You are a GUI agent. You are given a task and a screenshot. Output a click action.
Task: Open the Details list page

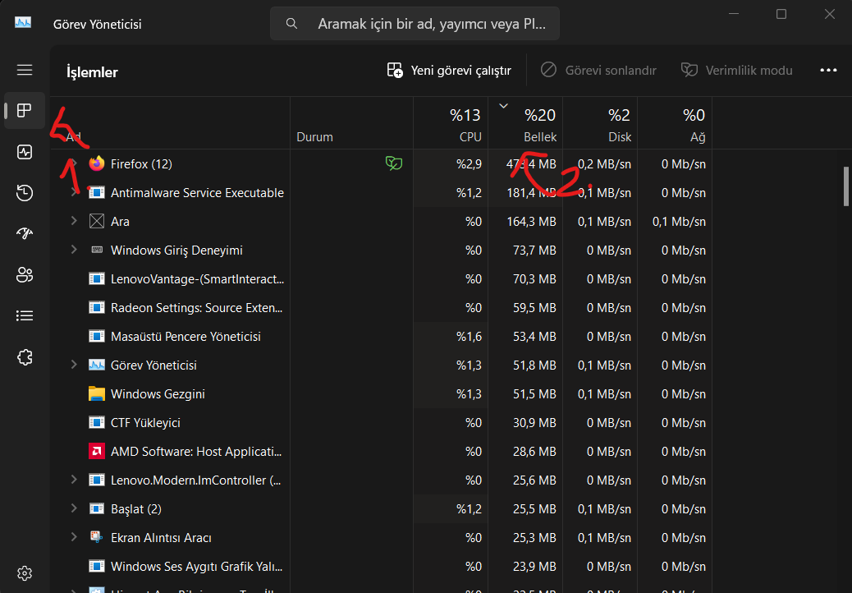(x=25, y=315)
